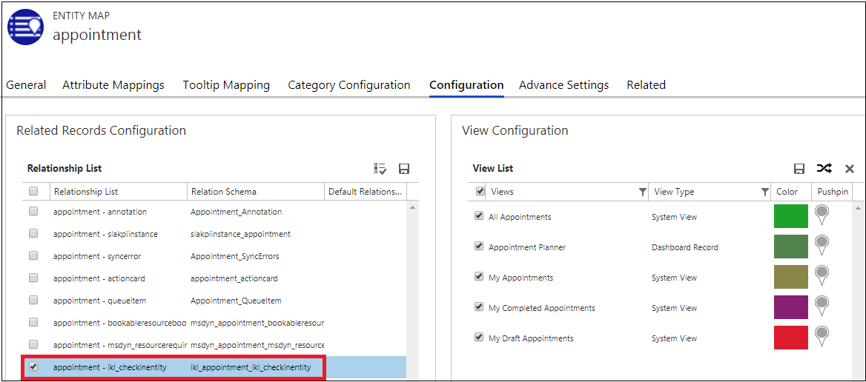Save the View List using the floppy icon
Image resolution: width=866 pixels, height=382 pixels.
click(x=799, y=169)
